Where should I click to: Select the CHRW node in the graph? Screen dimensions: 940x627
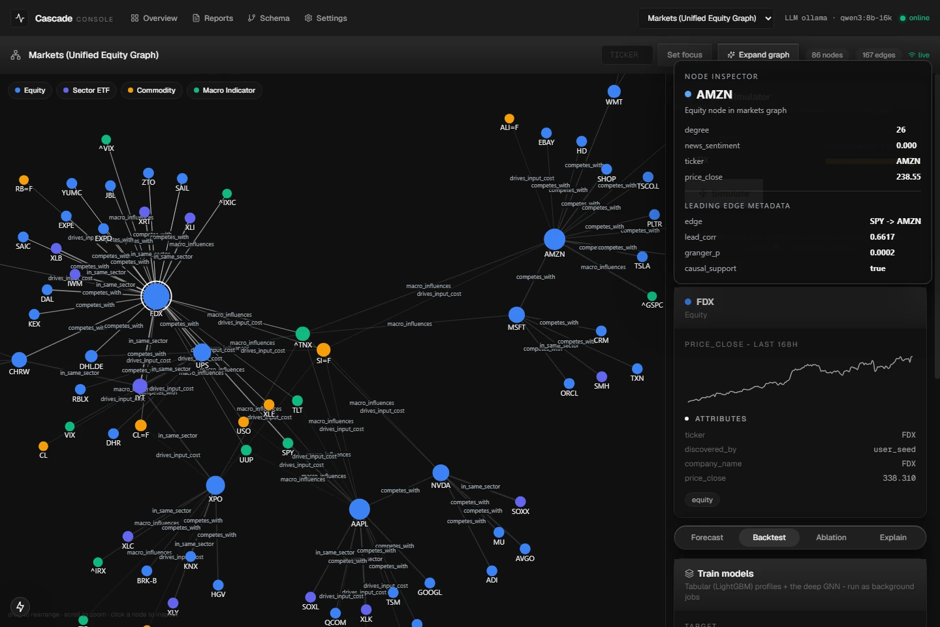(19, 360)
